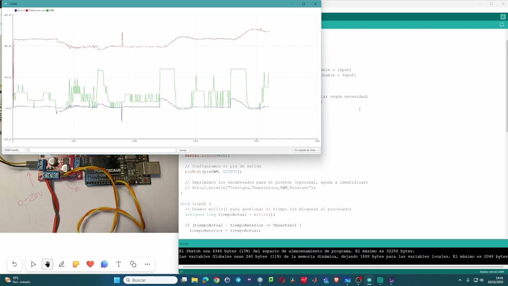Click the blue comment bubble icon
The image size is (508, 286).
tap(104, 264)
